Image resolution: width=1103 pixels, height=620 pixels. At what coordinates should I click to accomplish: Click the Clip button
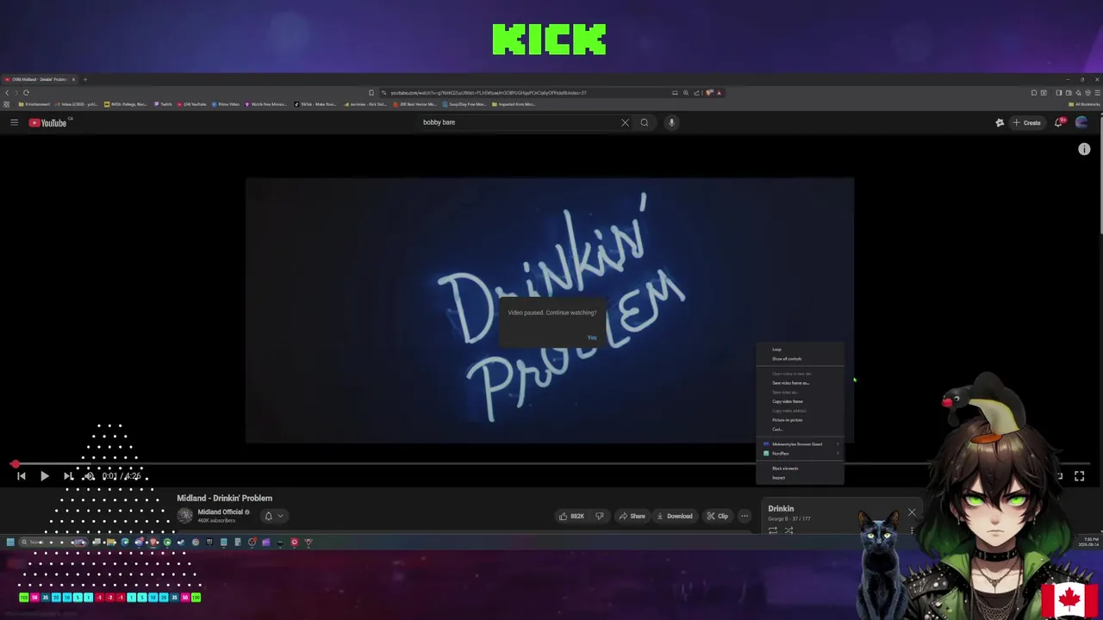click(717, 516)
